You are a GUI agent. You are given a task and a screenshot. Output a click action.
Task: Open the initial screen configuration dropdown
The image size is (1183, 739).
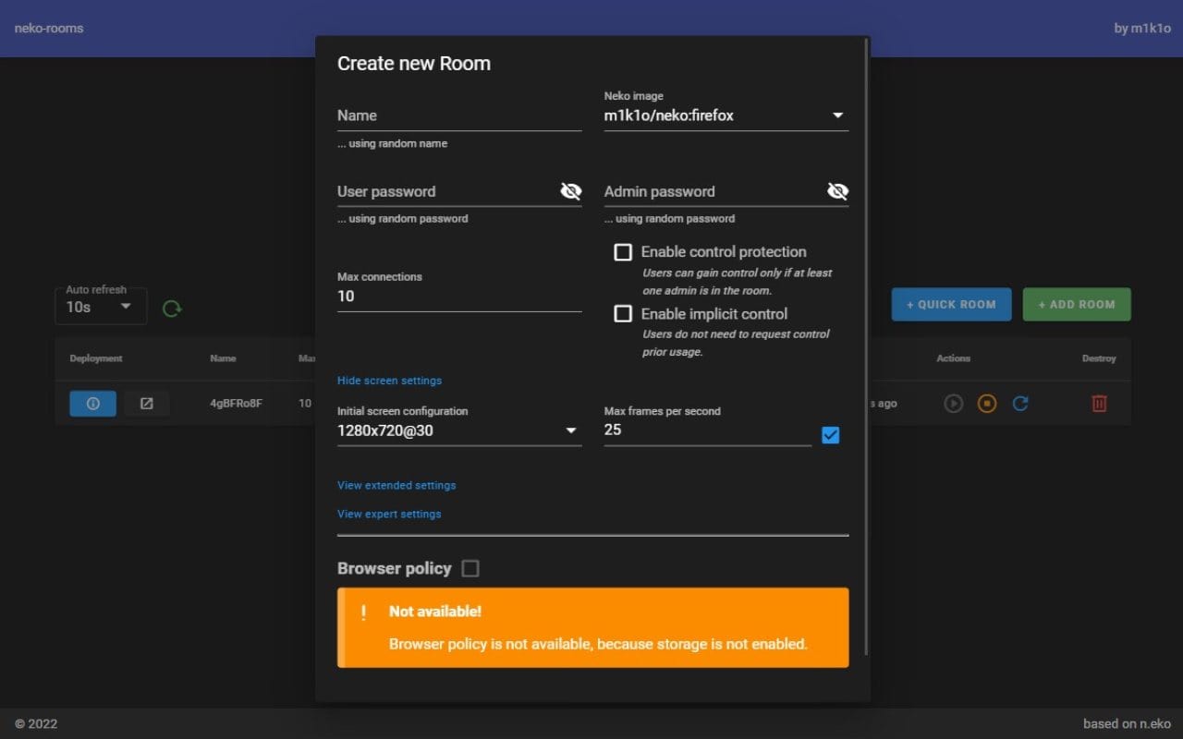coord(571,430)
